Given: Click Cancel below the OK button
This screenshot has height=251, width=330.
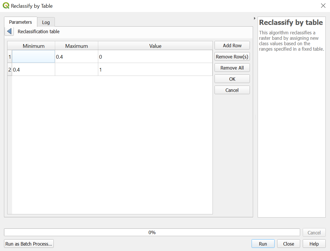Looking at the screenshot, I should (232, 90).
